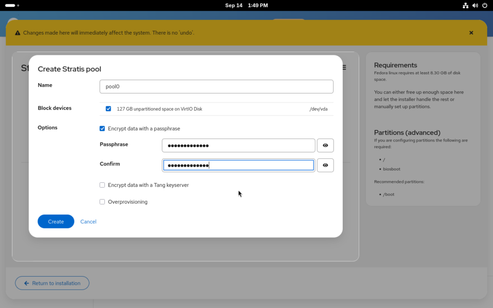Click the Partitions (advanced) heading
This screenshot has height=308, width=493.
[x=407, y=133]
